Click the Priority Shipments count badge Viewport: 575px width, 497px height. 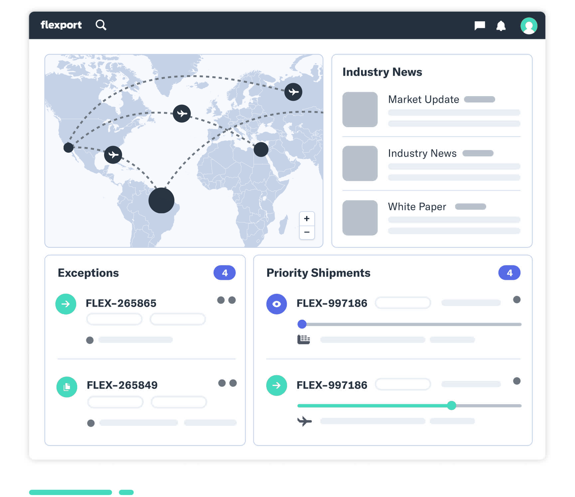(509, 273)
